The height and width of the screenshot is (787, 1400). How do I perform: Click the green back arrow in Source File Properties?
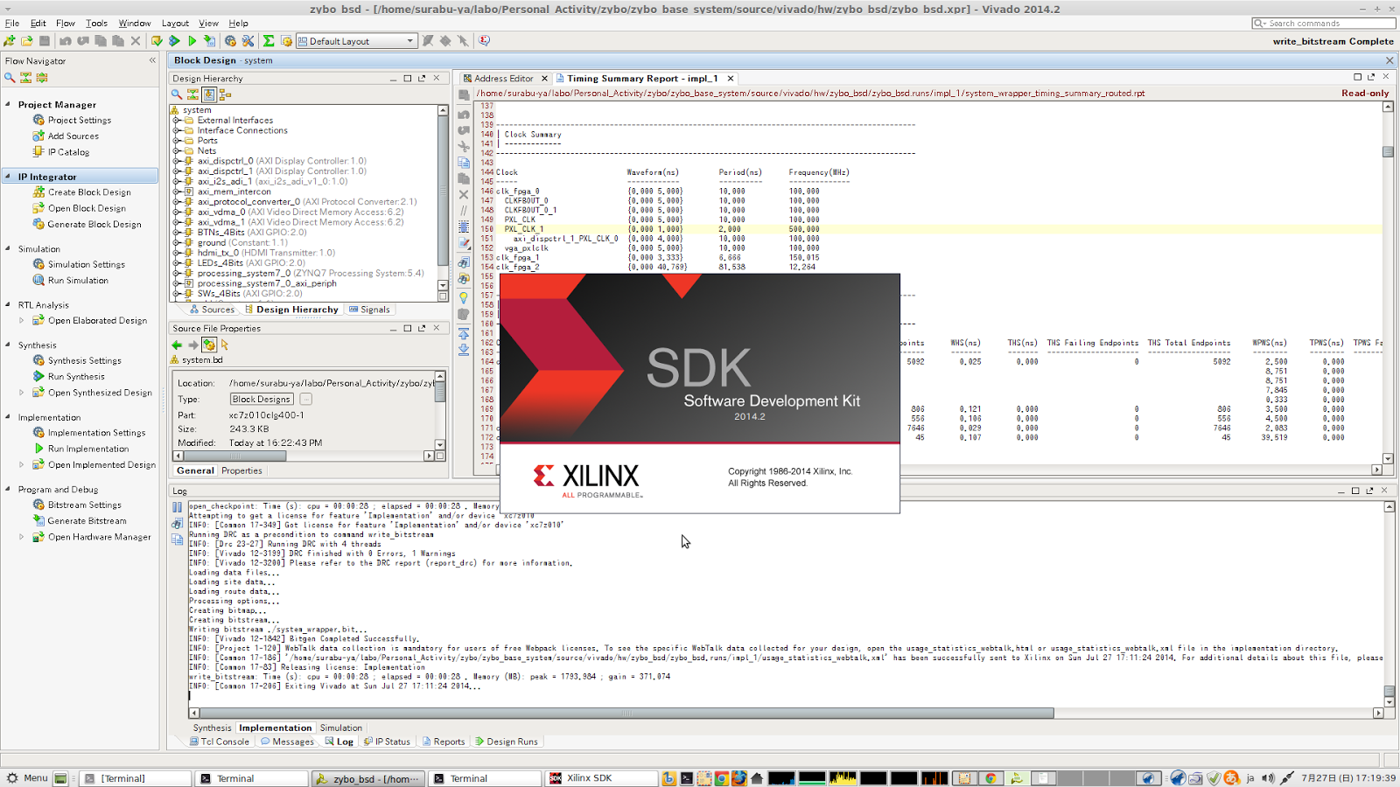(x=177, y=345)
